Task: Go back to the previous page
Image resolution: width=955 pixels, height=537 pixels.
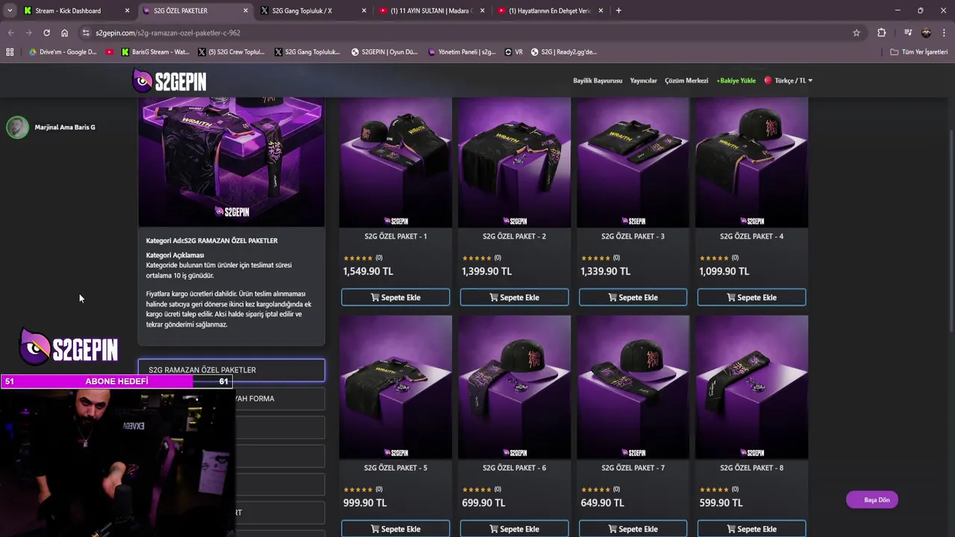Action: click(x=10, y=33)
